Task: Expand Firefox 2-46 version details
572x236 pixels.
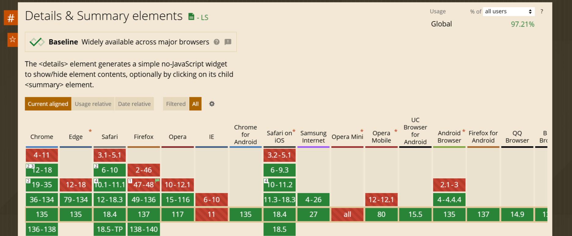Action: pyautogui.click(x=144, y=170)
